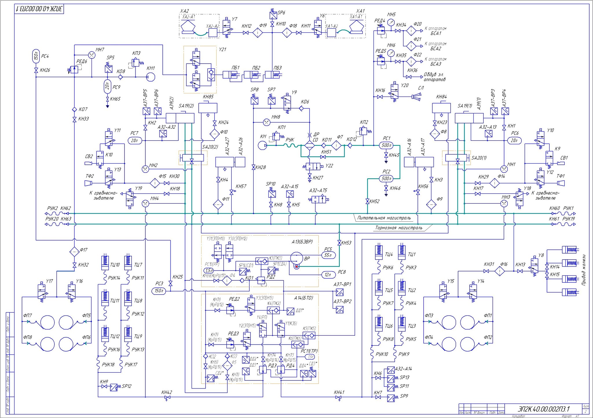Click the 'Питательная магистраль' label
593x418 pixels.
point(384,218)
